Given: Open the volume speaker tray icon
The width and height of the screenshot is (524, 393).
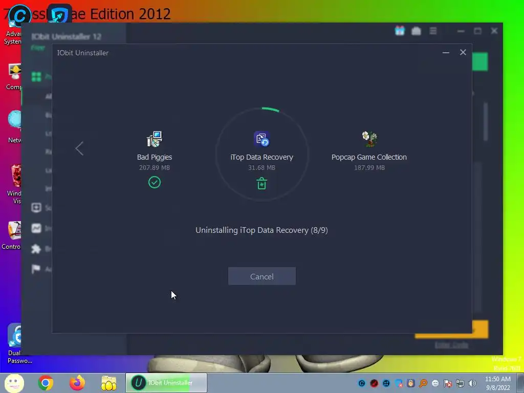Looking at the screenshot, I should click(x=472, y=383).
